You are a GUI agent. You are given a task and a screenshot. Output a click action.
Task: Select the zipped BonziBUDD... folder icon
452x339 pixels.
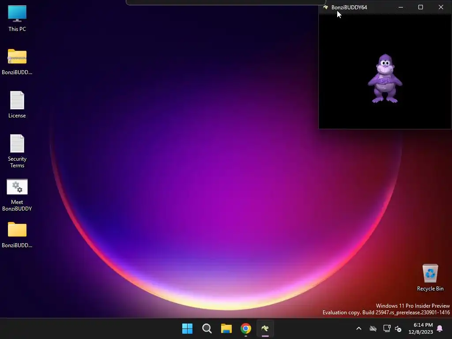coord(17,61)
